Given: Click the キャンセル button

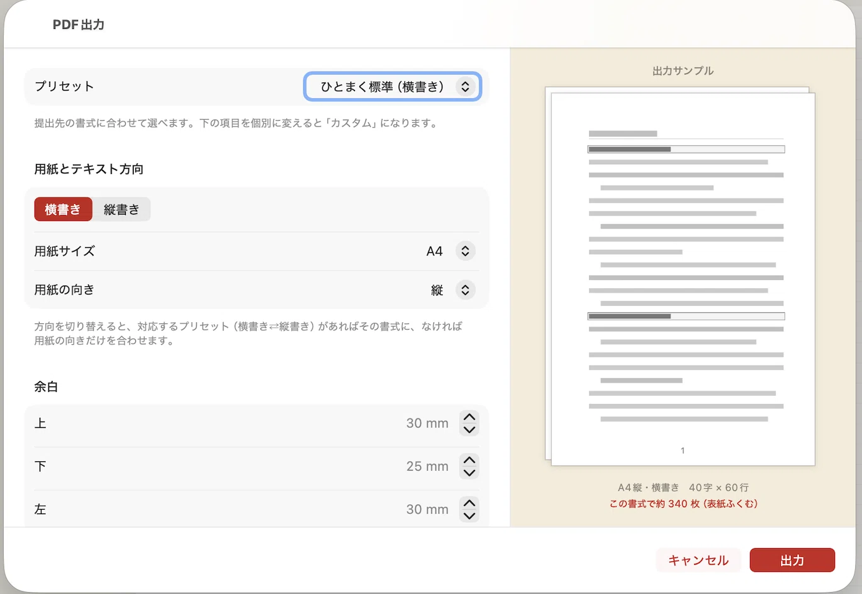Looking at the screenshot, I should [x=698, y=560].
